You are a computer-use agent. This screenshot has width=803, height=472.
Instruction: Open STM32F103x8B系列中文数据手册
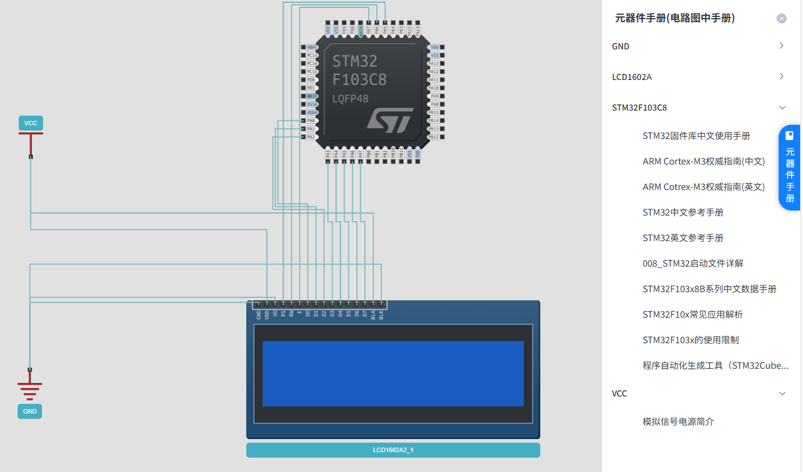coord(709,289)
